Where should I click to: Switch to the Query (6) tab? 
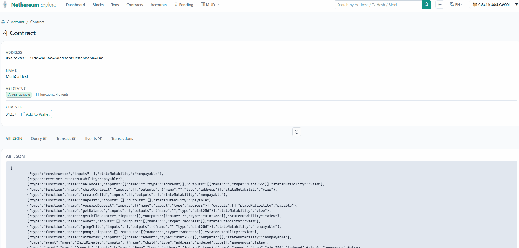coord(39,139)
